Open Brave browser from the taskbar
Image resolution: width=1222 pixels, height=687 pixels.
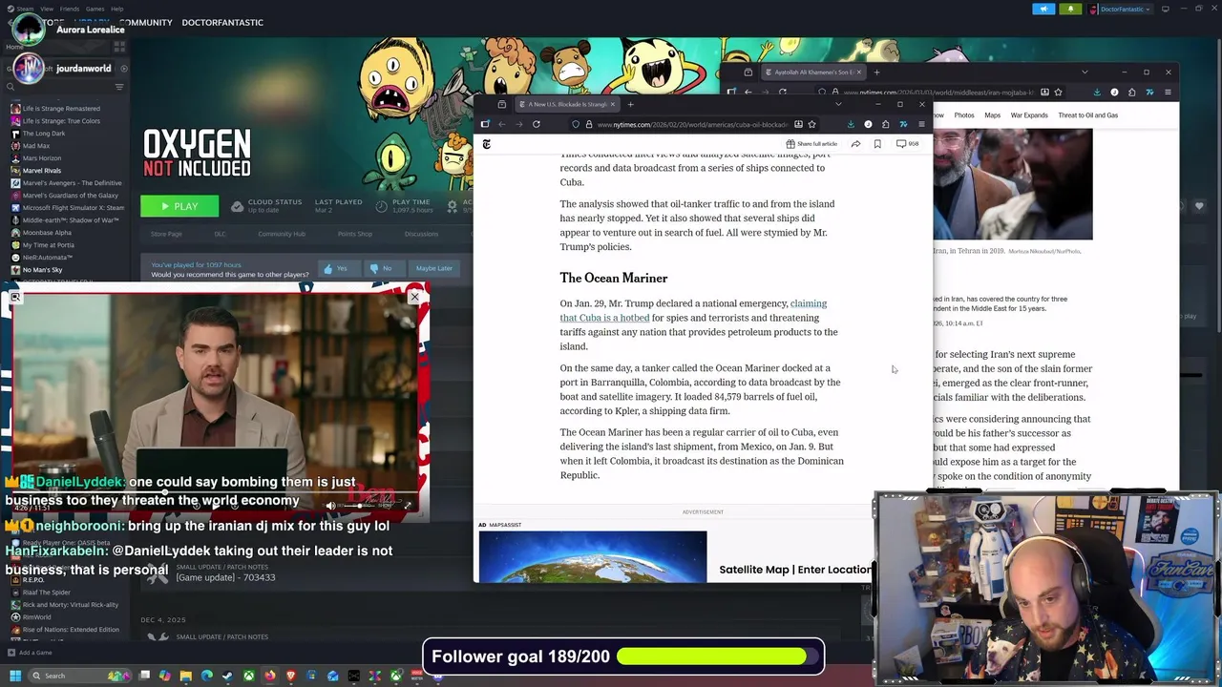(291, 676)
